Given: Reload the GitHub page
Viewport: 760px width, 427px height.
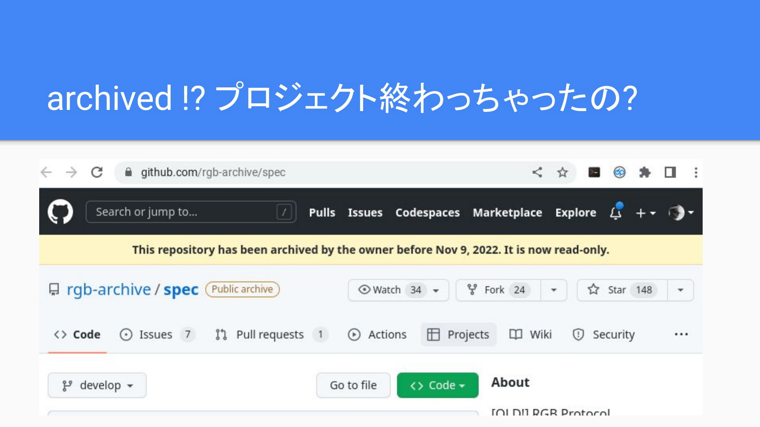Looking at the screenshot, I should [97, 172].
